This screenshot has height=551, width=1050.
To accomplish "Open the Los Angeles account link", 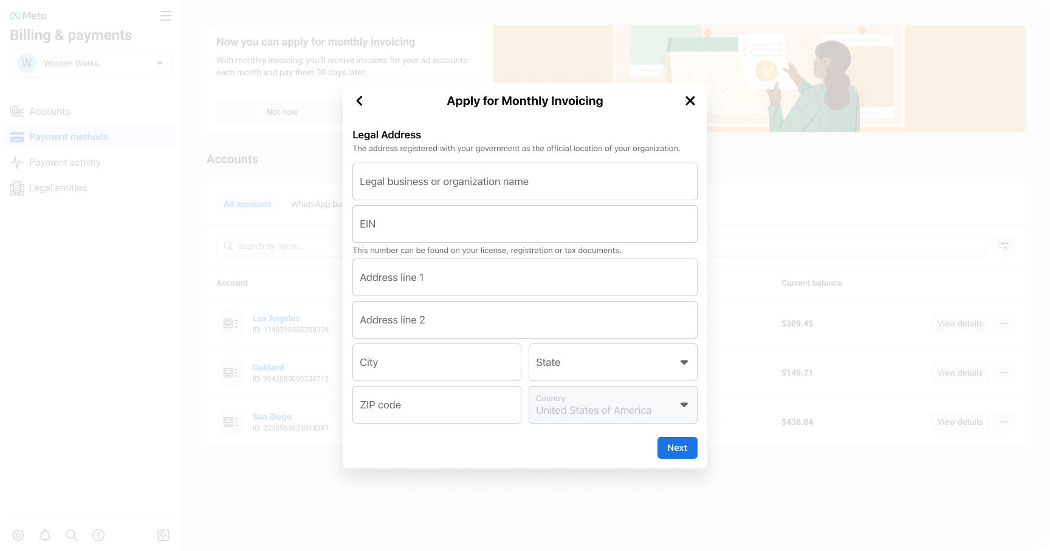I will [x=276, y=319].
